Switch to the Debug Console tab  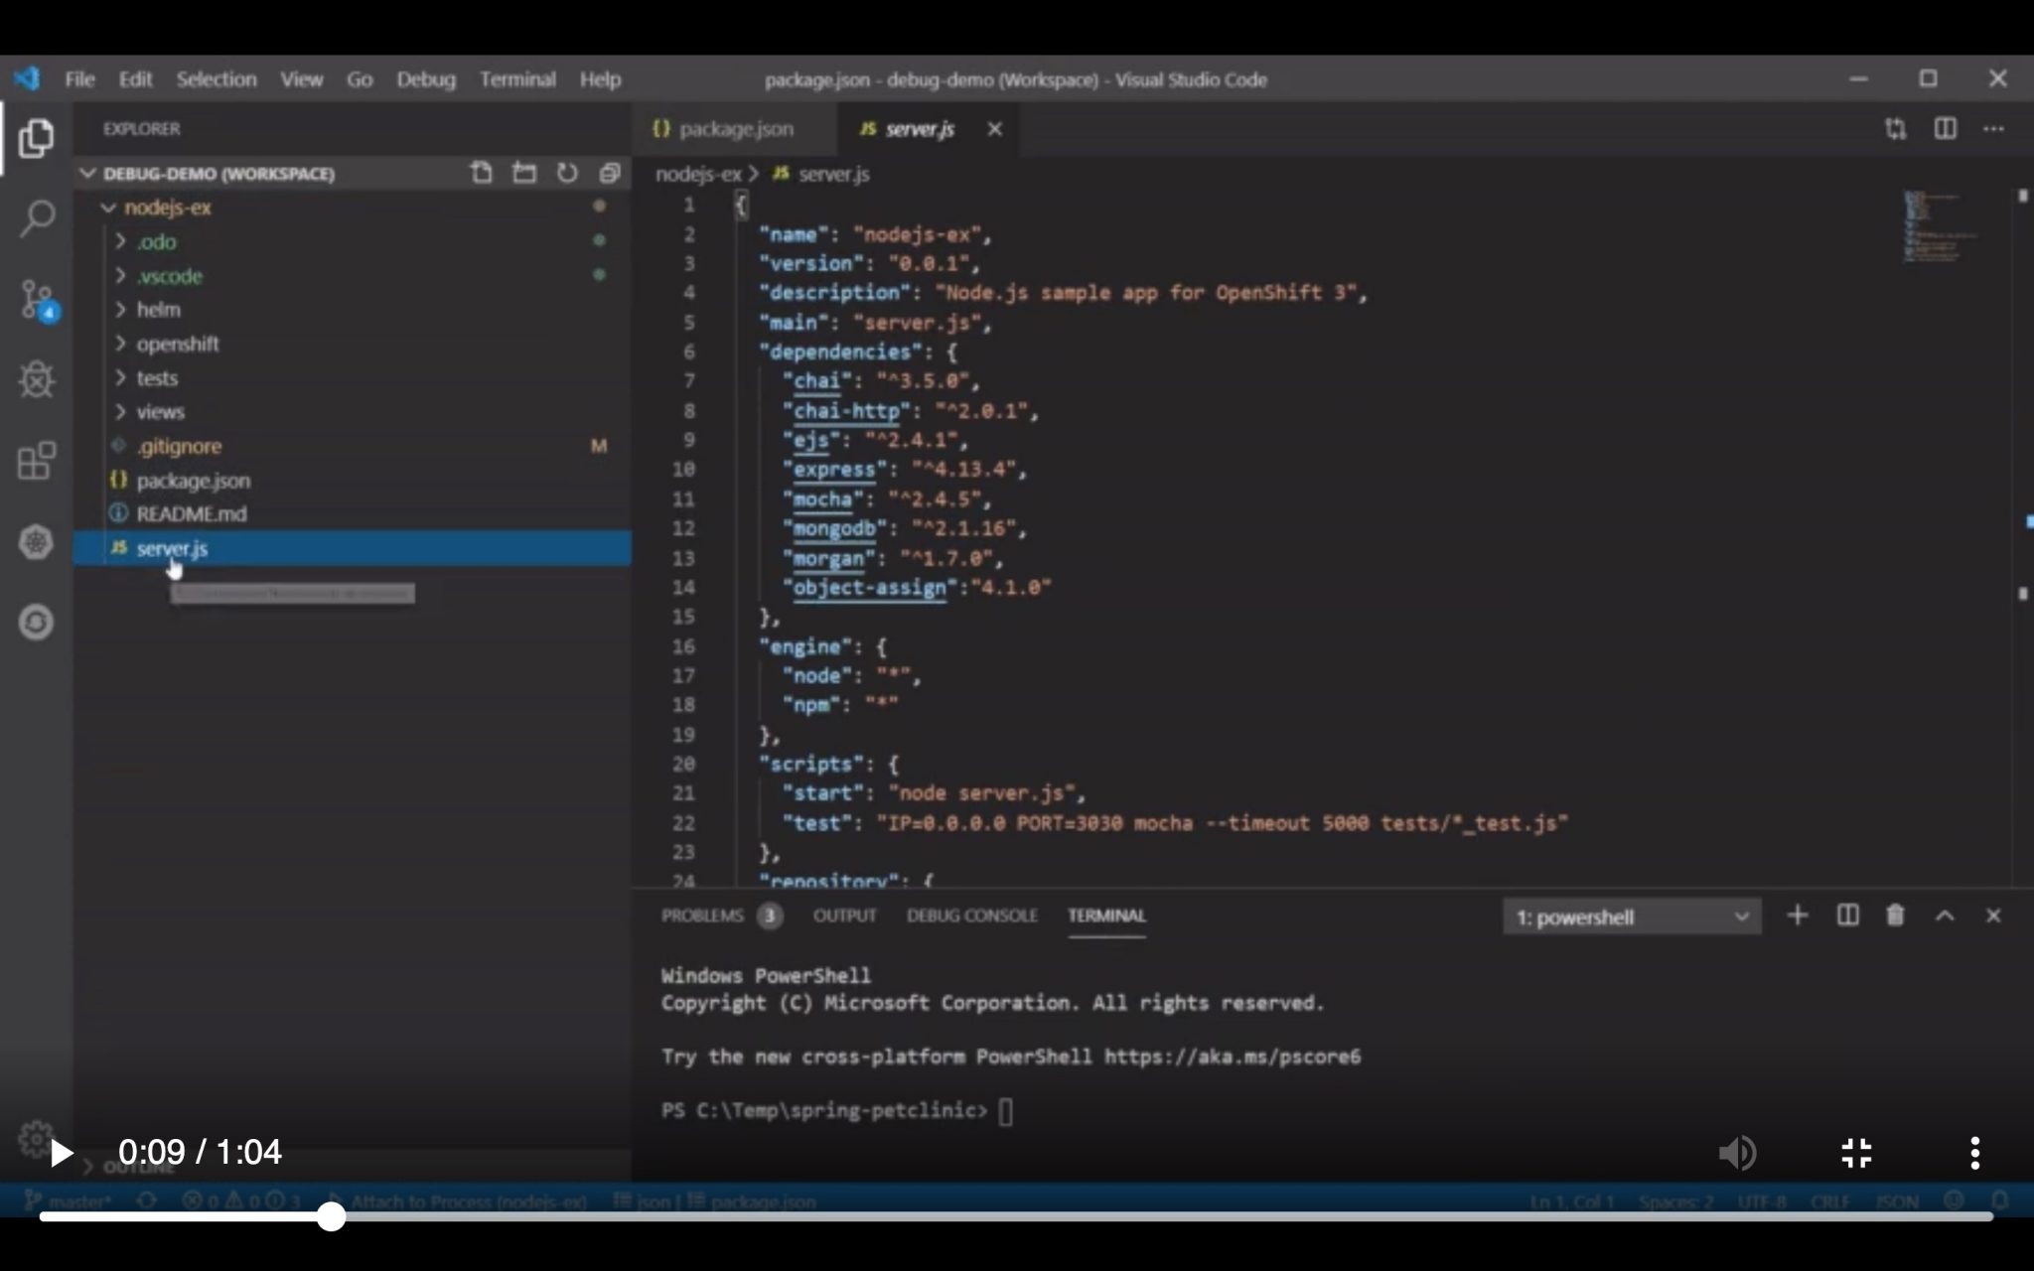coord(971,916)
